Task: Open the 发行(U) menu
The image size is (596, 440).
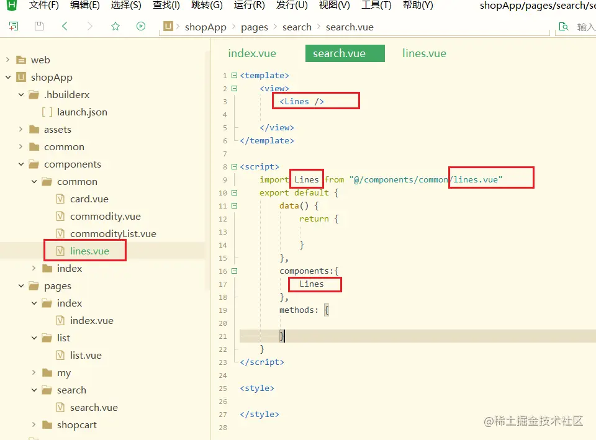Action: [292, 6]
